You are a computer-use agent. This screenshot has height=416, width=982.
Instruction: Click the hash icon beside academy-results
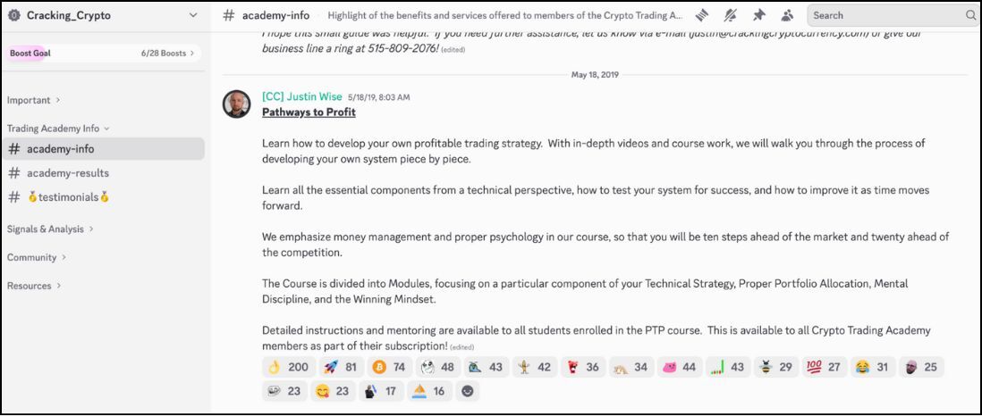(x=13, y=173)
